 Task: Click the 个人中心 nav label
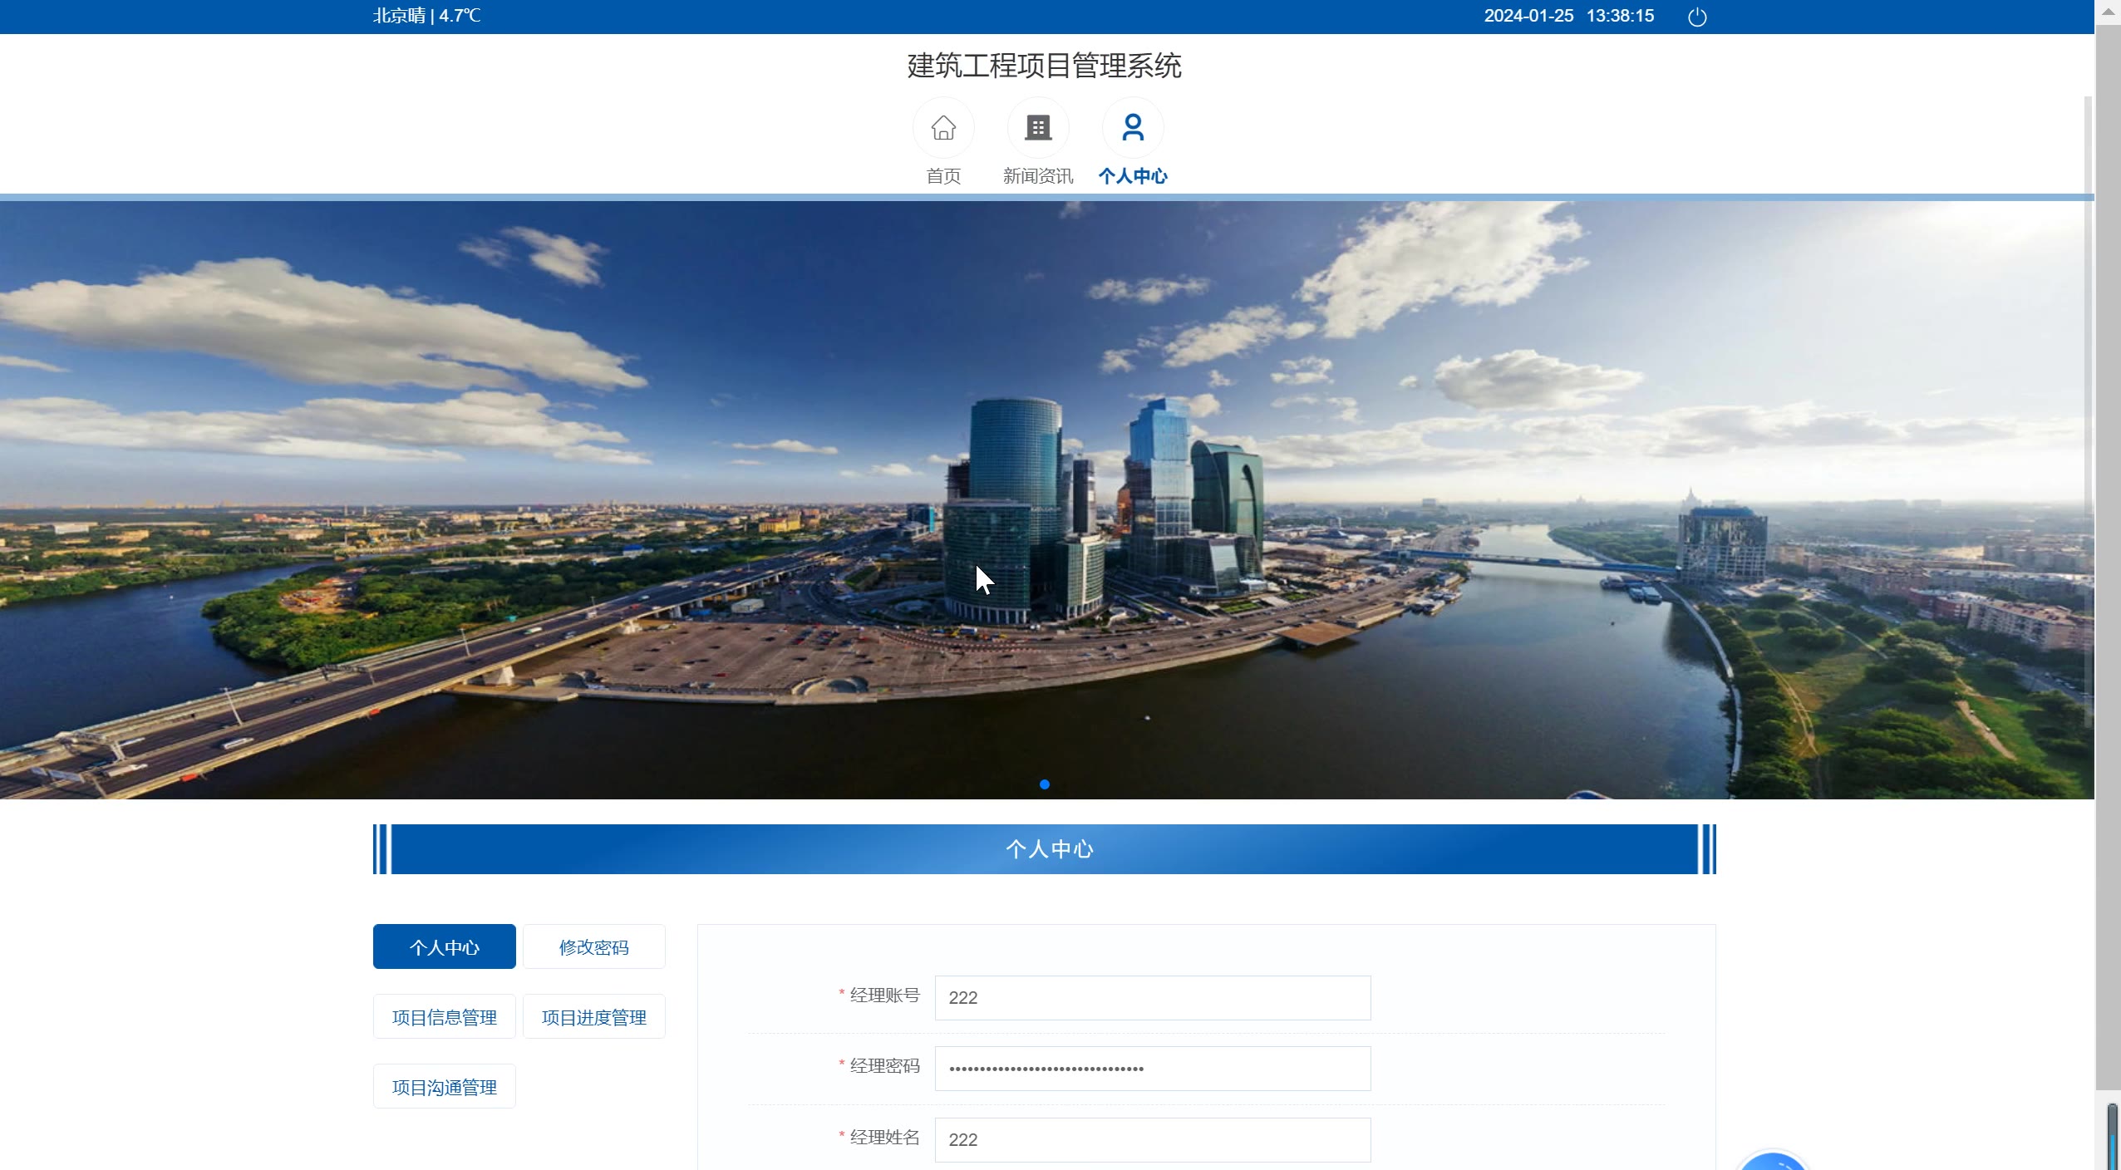(x=1133, y=176)
